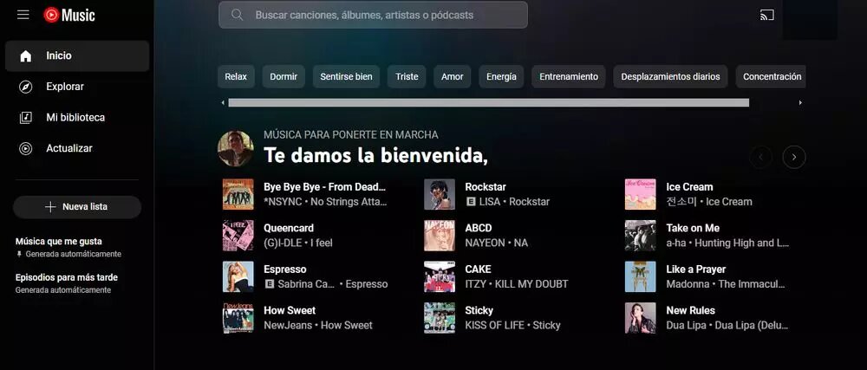Play Queencard album thumbnail
Screen dimensions: 867x370
pos(238,235)
